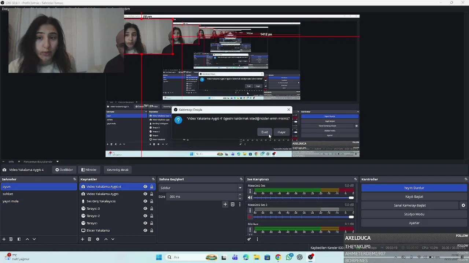Select Tarayıcı source row
469x263 pixels.
(x=117, y=223)
